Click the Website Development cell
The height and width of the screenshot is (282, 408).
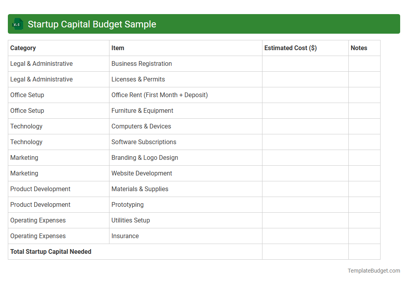tap(142, 173)
